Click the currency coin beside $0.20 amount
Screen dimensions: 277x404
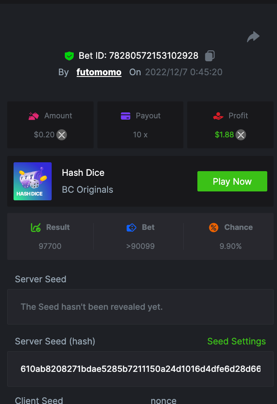point(62,135)
